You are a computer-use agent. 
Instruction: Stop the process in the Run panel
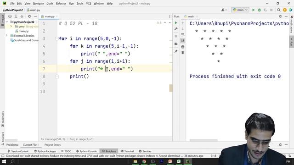coord(176,36)
